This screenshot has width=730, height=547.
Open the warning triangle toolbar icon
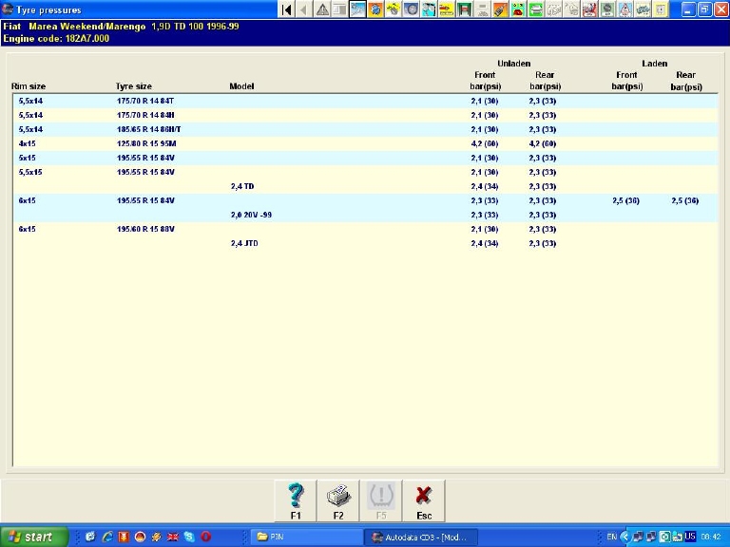click(x=322, y=9)
